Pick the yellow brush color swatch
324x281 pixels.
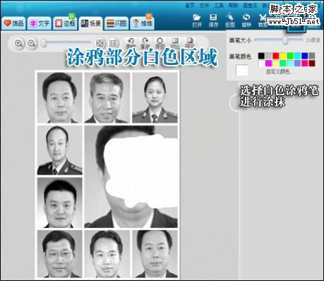point(283,56)
